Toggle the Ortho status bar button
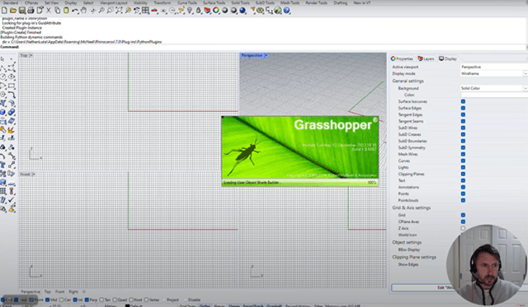The width and height of the screenshot is (528, 307). click(205, 305)
